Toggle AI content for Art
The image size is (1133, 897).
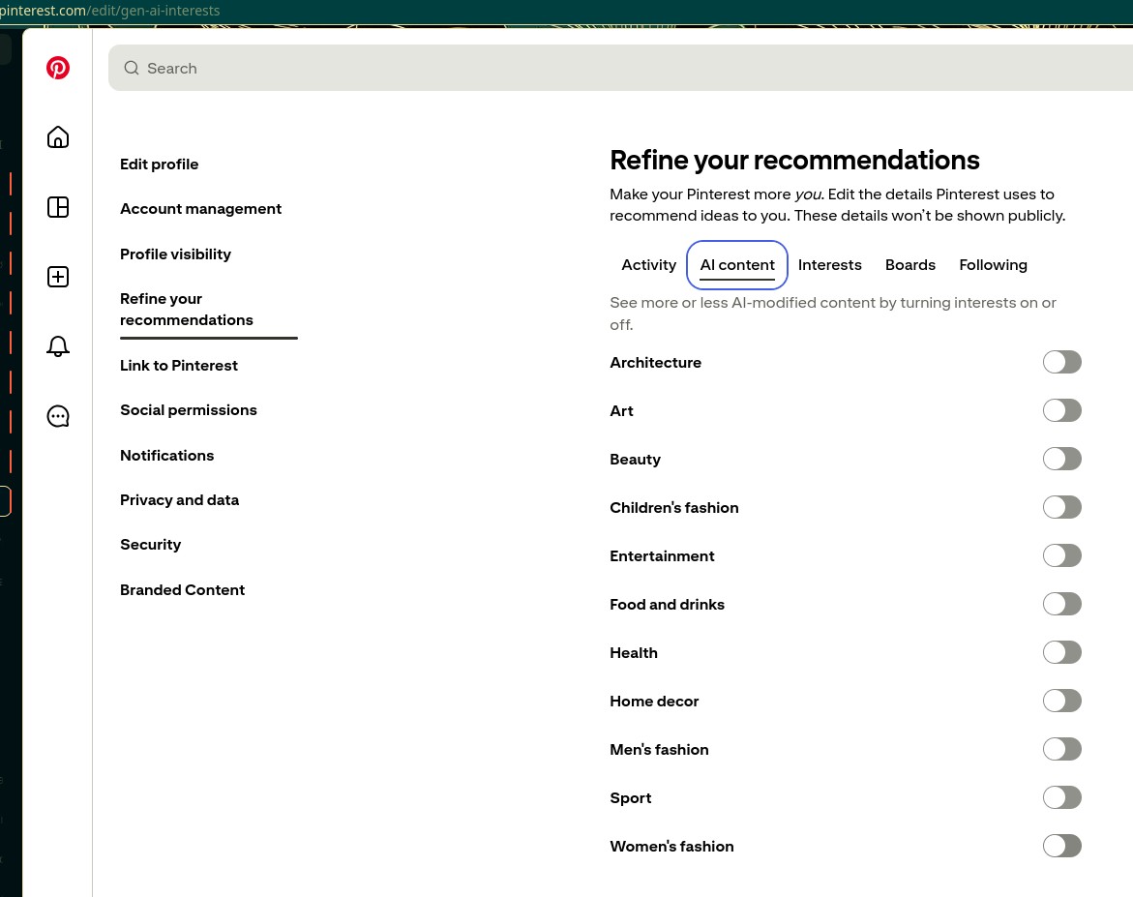click(x=1061, y=410)
